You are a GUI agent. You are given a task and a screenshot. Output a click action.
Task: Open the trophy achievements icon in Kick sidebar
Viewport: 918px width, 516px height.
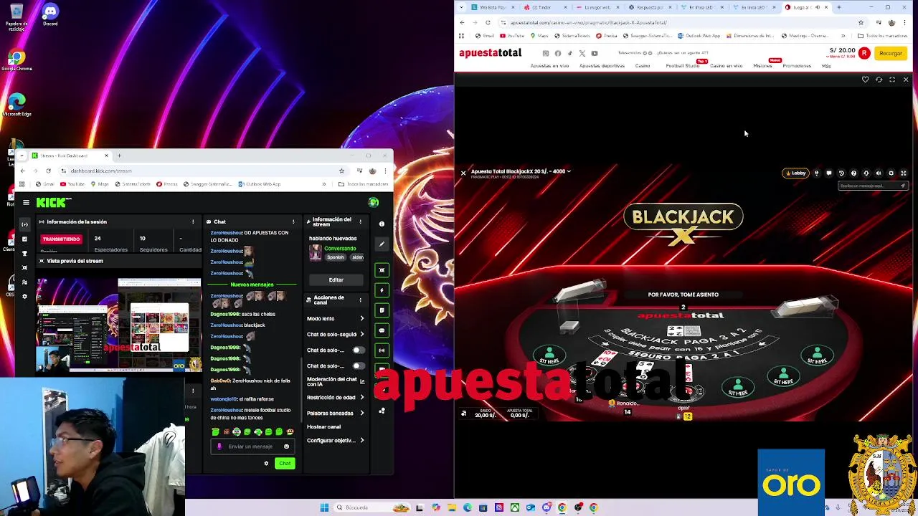(x=24, y=253)
